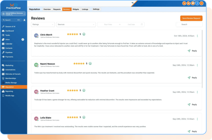Click the help question mark icon
Screen dimensions: 212x140
click(x=197, y=3)
